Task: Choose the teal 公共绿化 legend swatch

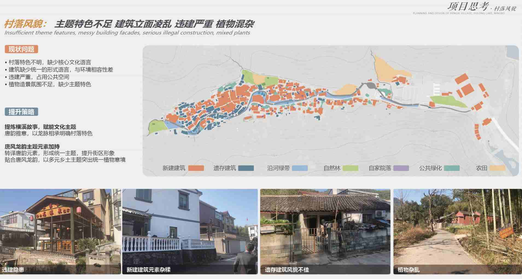Action: 451,168
